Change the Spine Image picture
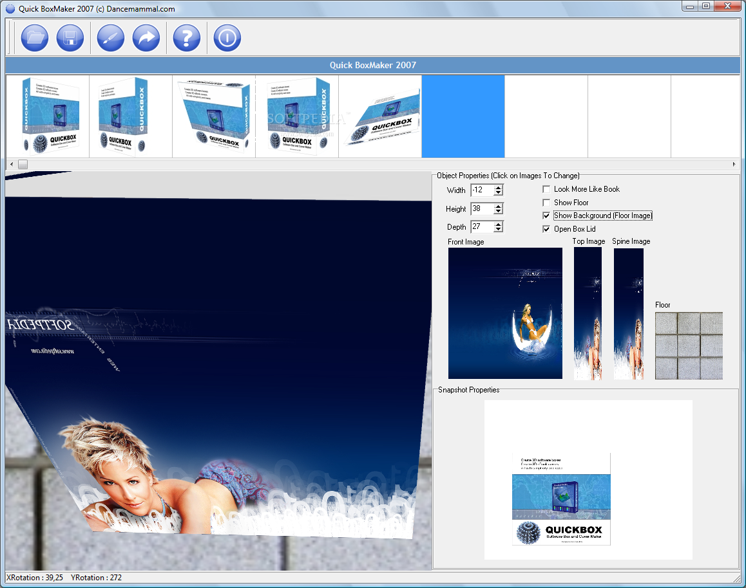 click(x=629, y=313)
